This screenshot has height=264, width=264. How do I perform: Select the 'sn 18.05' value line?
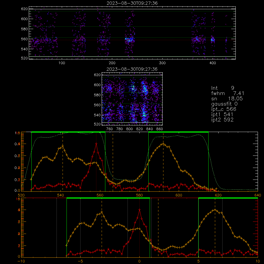227,98
